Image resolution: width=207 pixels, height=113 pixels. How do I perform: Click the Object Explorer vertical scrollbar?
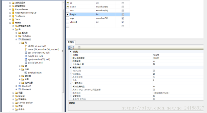63,51
